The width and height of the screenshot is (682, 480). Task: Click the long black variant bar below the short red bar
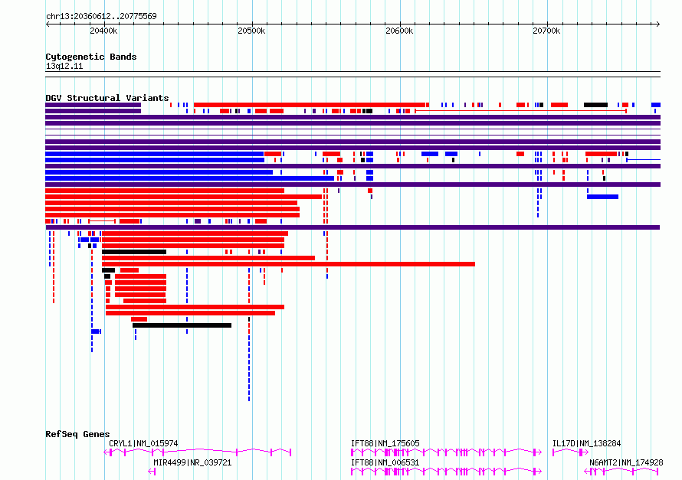click(182, 325)
